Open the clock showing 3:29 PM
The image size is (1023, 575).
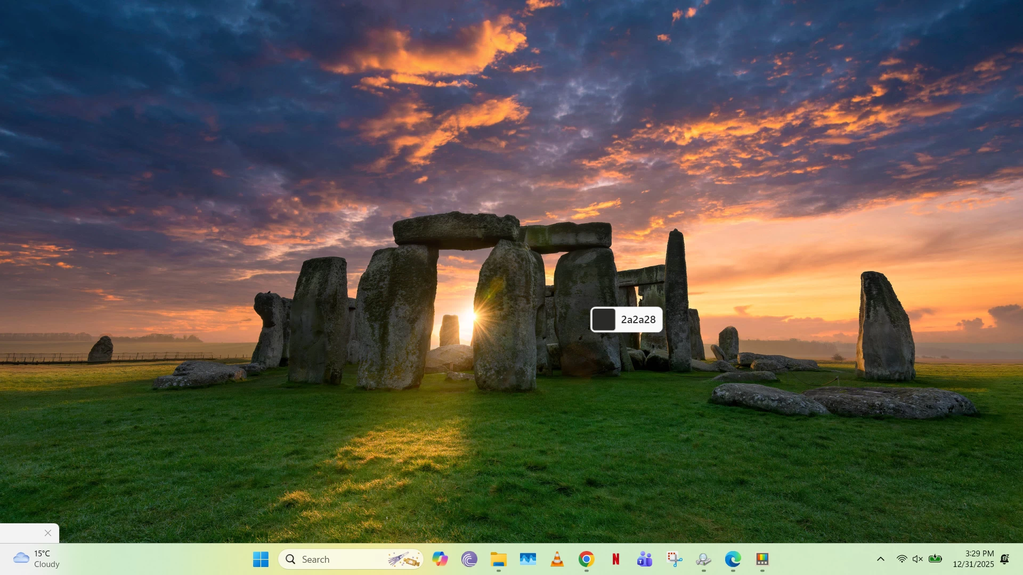point(973,559)
